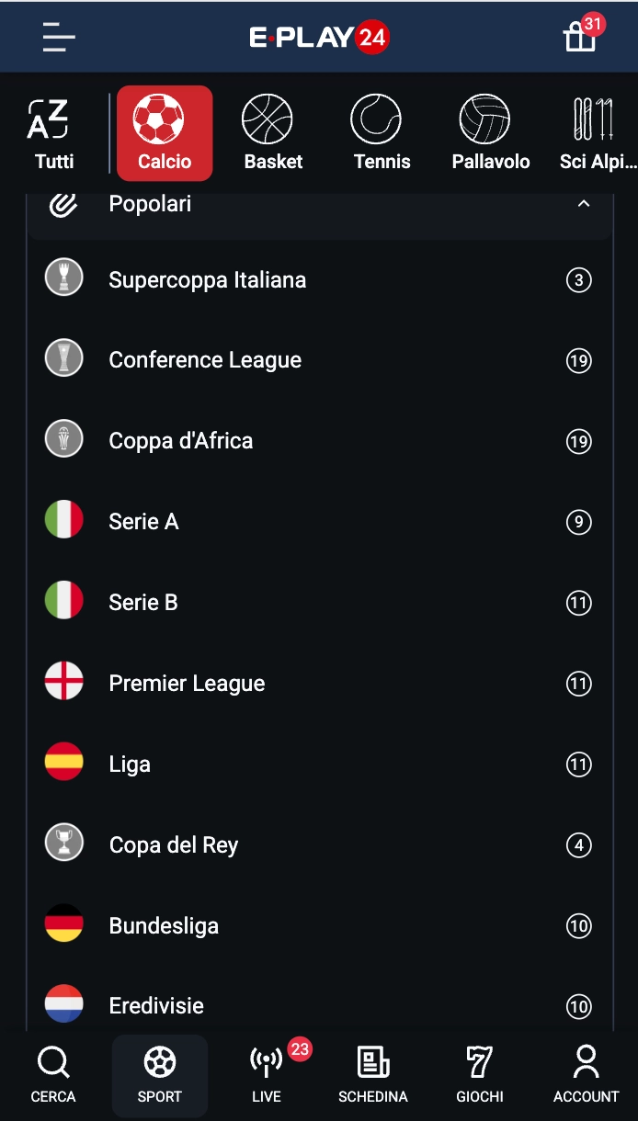Open the Bundesliga events count badge
This screenshot has height=1121, width=638.
[x=578, y=925]
